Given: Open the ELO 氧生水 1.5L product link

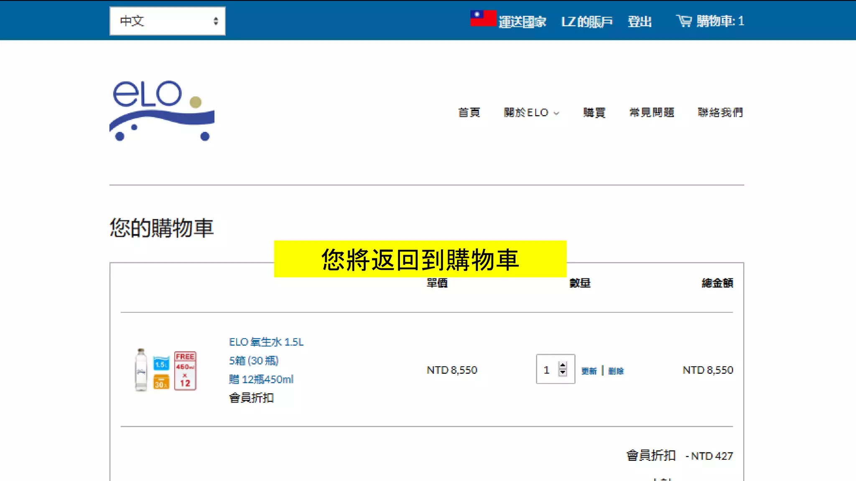Looking at the screenshot, I should pyautogui.click(x=266, y=342).
